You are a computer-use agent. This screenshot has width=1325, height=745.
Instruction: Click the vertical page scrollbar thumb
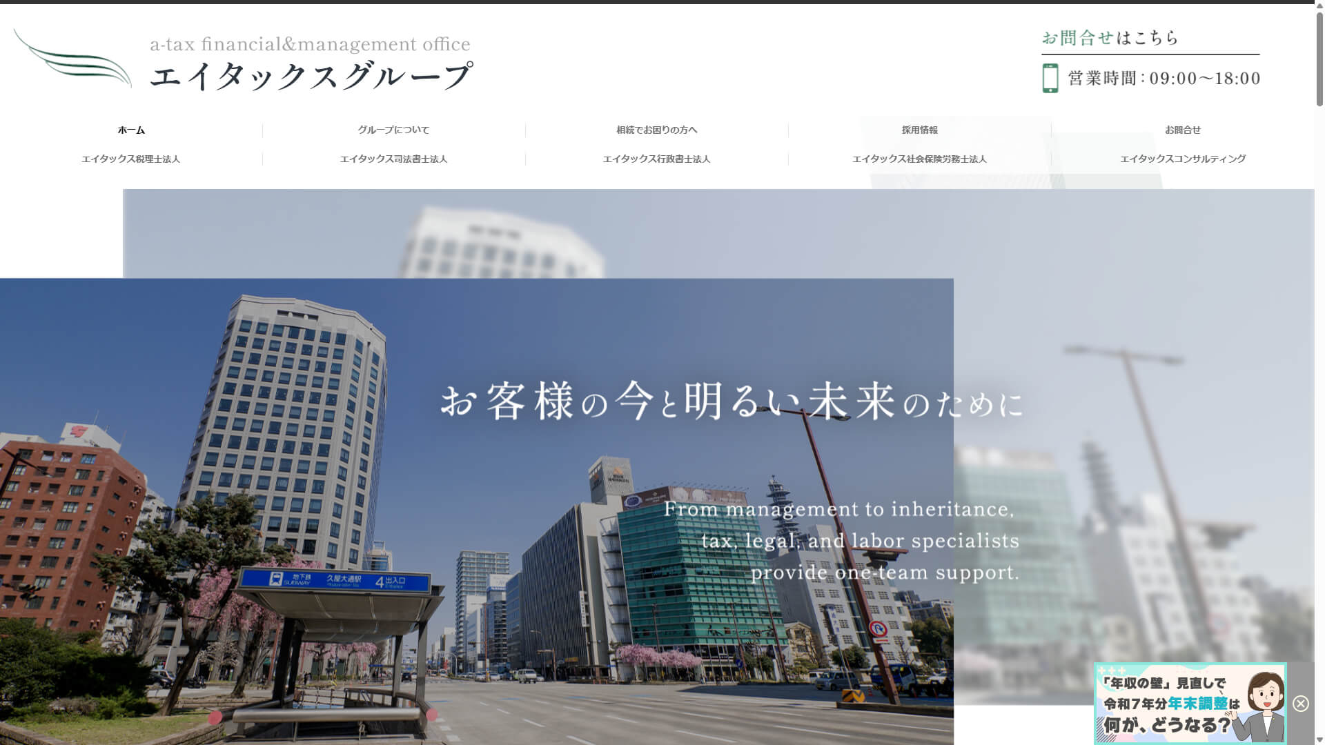[1319, 59]
